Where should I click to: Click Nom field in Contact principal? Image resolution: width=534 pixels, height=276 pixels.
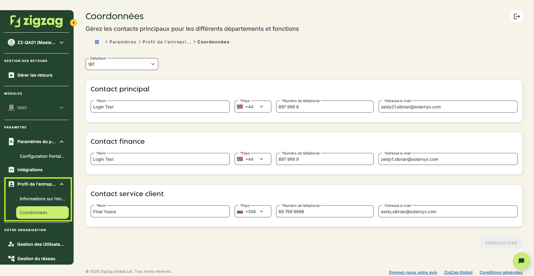(x=160, y=107)
